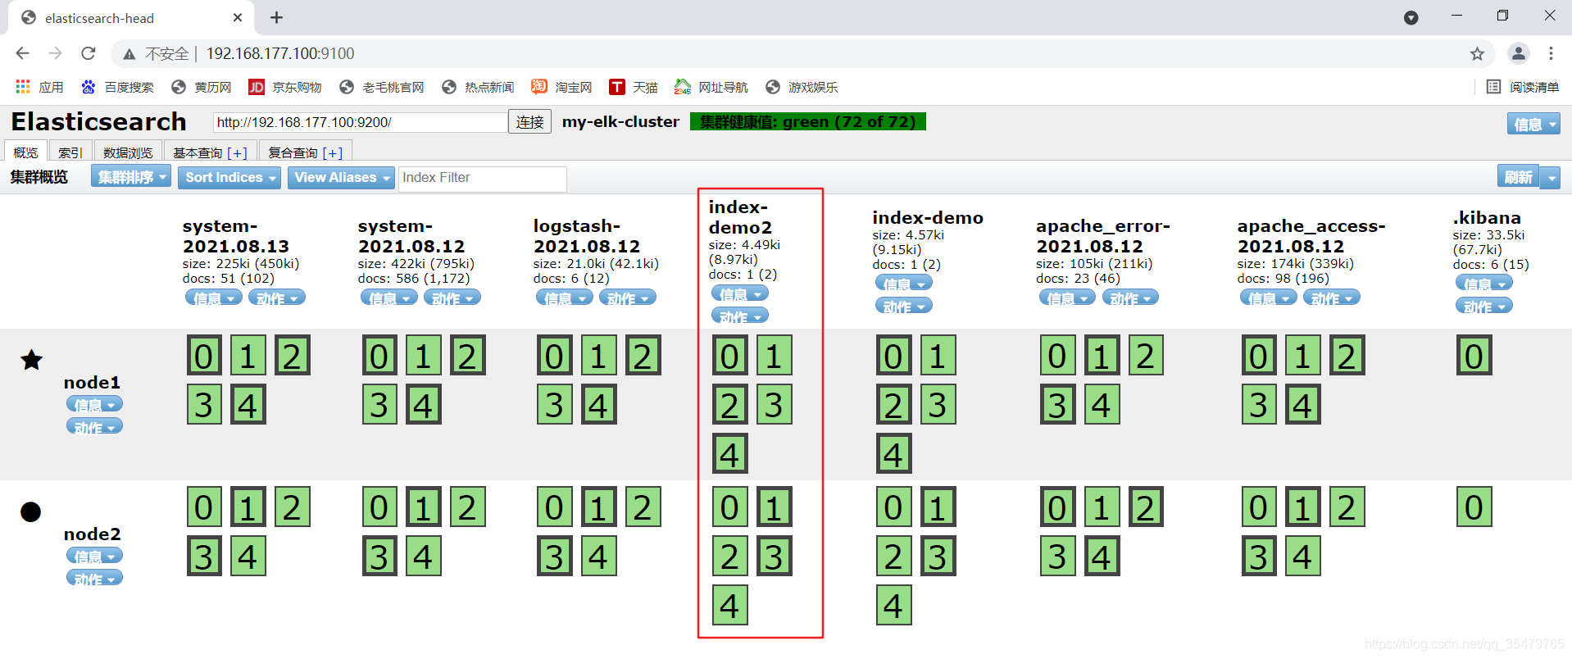Open new browser tab with plus

tap(276, 17)
